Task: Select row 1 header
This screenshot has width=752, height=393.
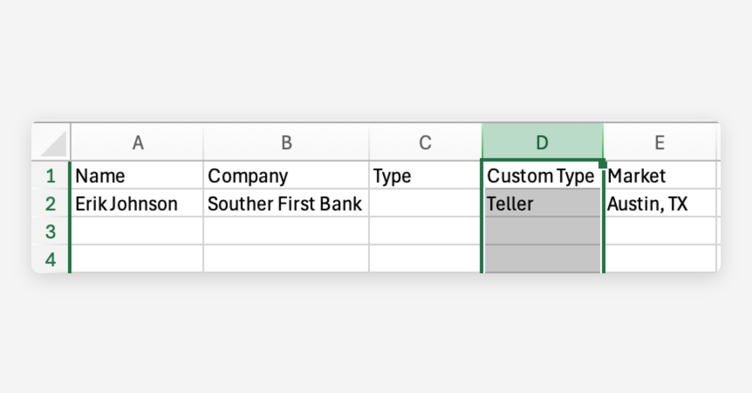Action: tap(50, 176)
